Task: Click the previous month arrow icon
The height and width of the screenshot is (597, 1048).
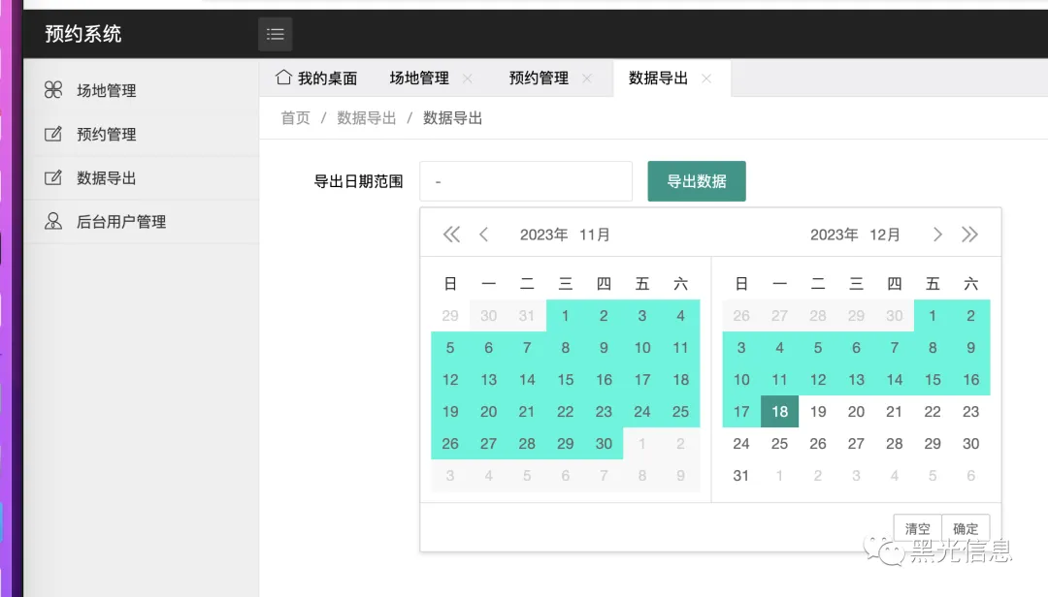Action: (x=484, y=235)
